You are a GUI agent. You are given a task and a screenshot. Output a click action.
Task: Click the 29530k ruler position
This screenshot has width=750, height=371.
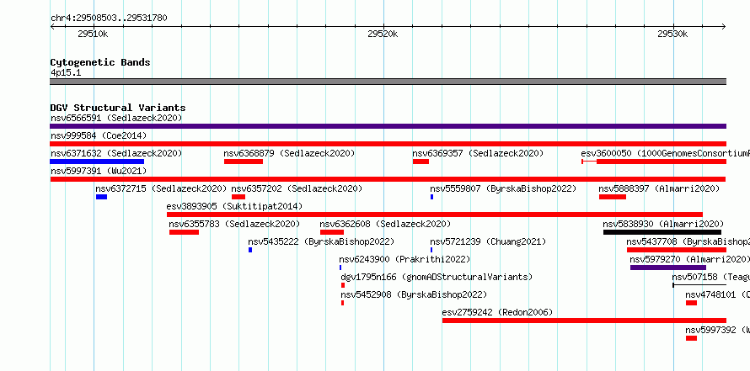[672, 34]
